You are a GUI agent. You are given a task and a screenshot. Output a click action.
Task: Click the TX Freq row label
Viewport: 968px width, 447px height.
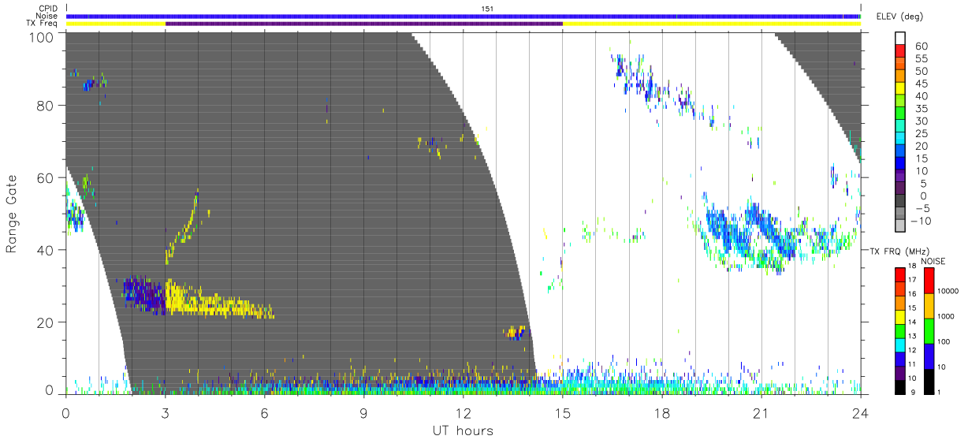point(43,24)
